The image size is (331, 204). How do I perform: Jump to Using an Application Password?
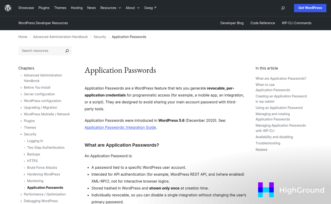point(279,108)
